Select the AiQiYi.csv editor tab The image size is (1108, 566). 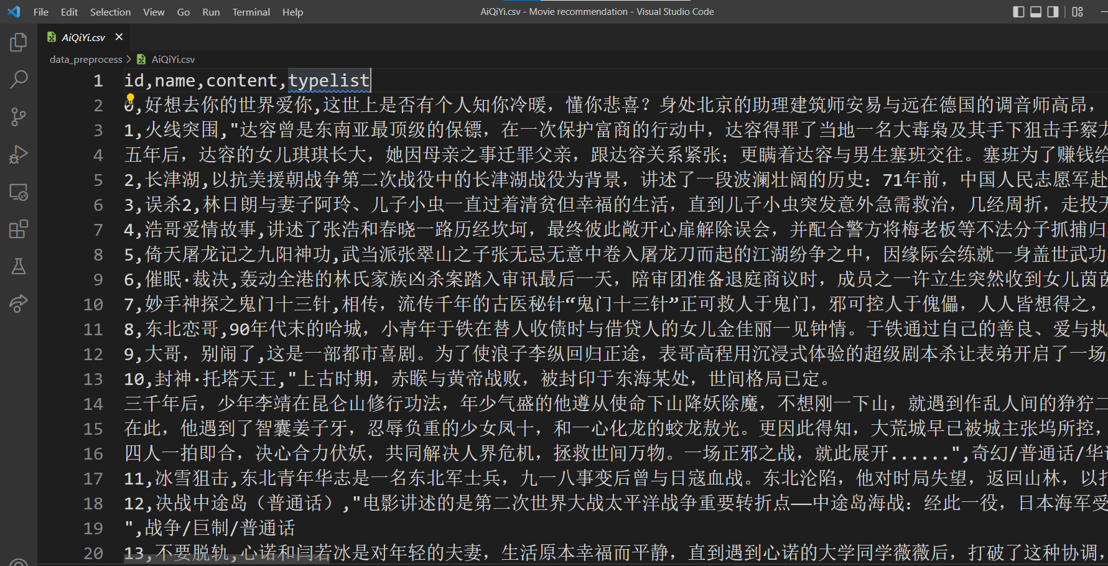coord(84,37)
